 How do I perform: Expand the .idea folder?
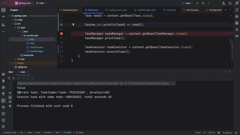coord(12,20)
